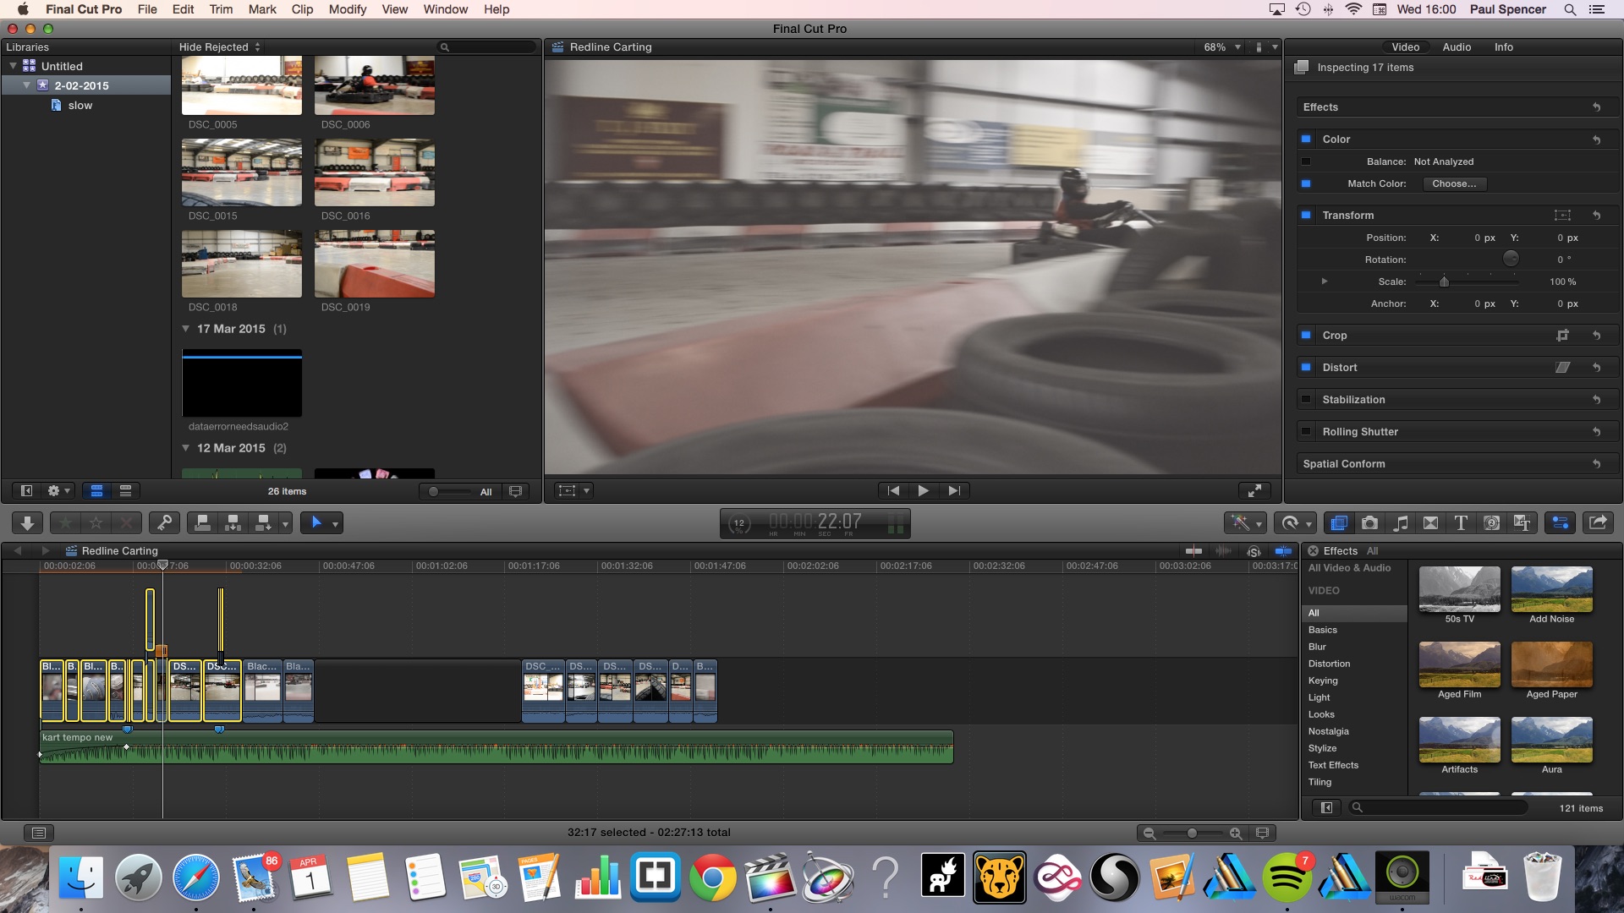Open the Hide Rejected filter dropdown

pos(219,47)
